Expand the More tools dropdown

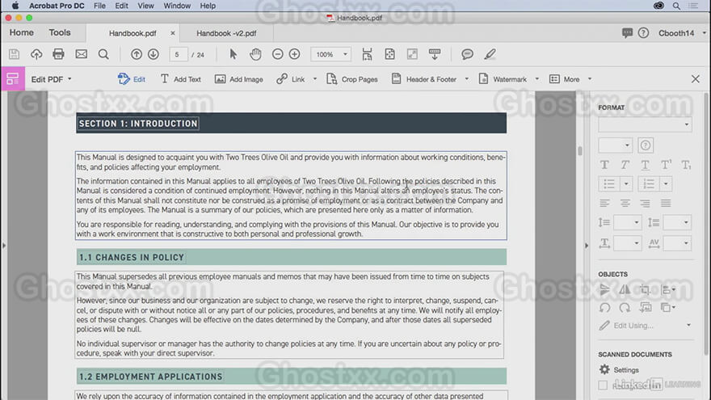tap(590, 79)
